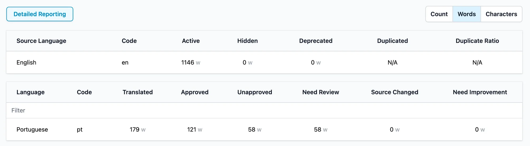This screenshot has width=530, height=146.
Task: Click the Portuguese language row
Action: (x=32, y=130)
